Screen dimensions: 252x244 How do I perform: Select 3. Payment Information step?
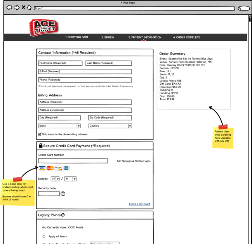pyautogui.click(x=145, y=37)
